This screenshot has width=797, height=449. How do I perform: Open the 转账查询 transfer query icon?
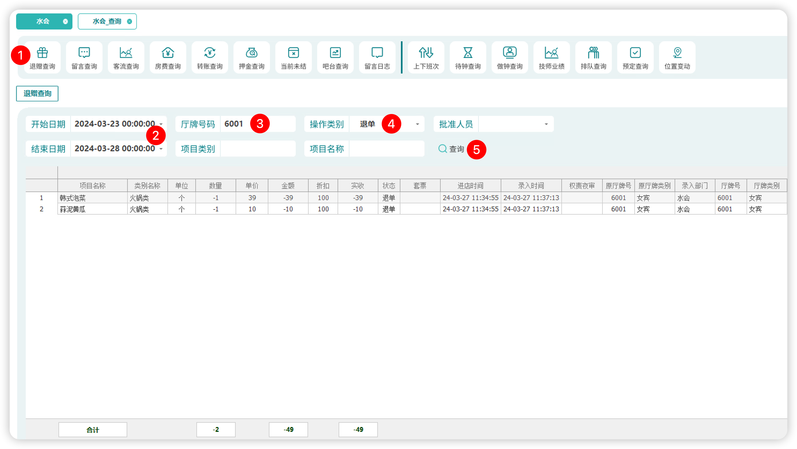click(210, 58)
